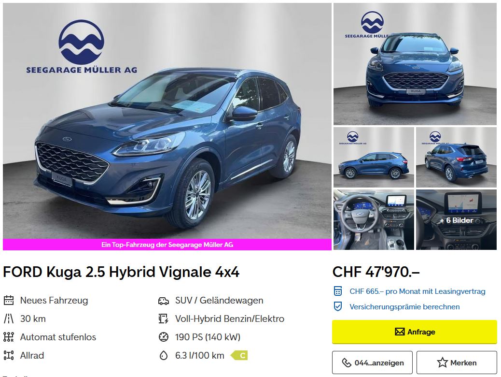Click the shield icon beside Versicherungsprämie
This screenshot has height=377, width=501.
click(x=338, y=306)
